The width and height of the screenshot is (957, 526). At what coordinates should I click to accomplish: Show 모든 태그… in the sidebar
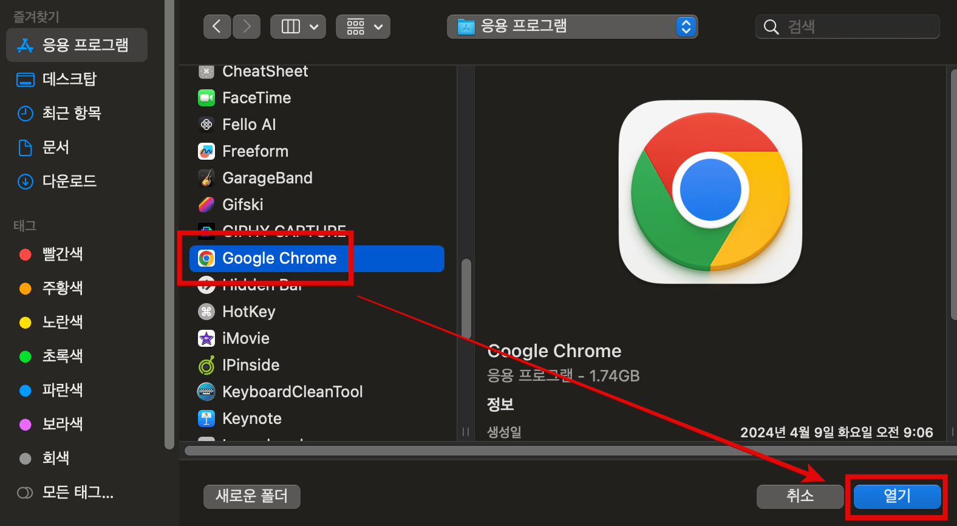coord(77,492)
